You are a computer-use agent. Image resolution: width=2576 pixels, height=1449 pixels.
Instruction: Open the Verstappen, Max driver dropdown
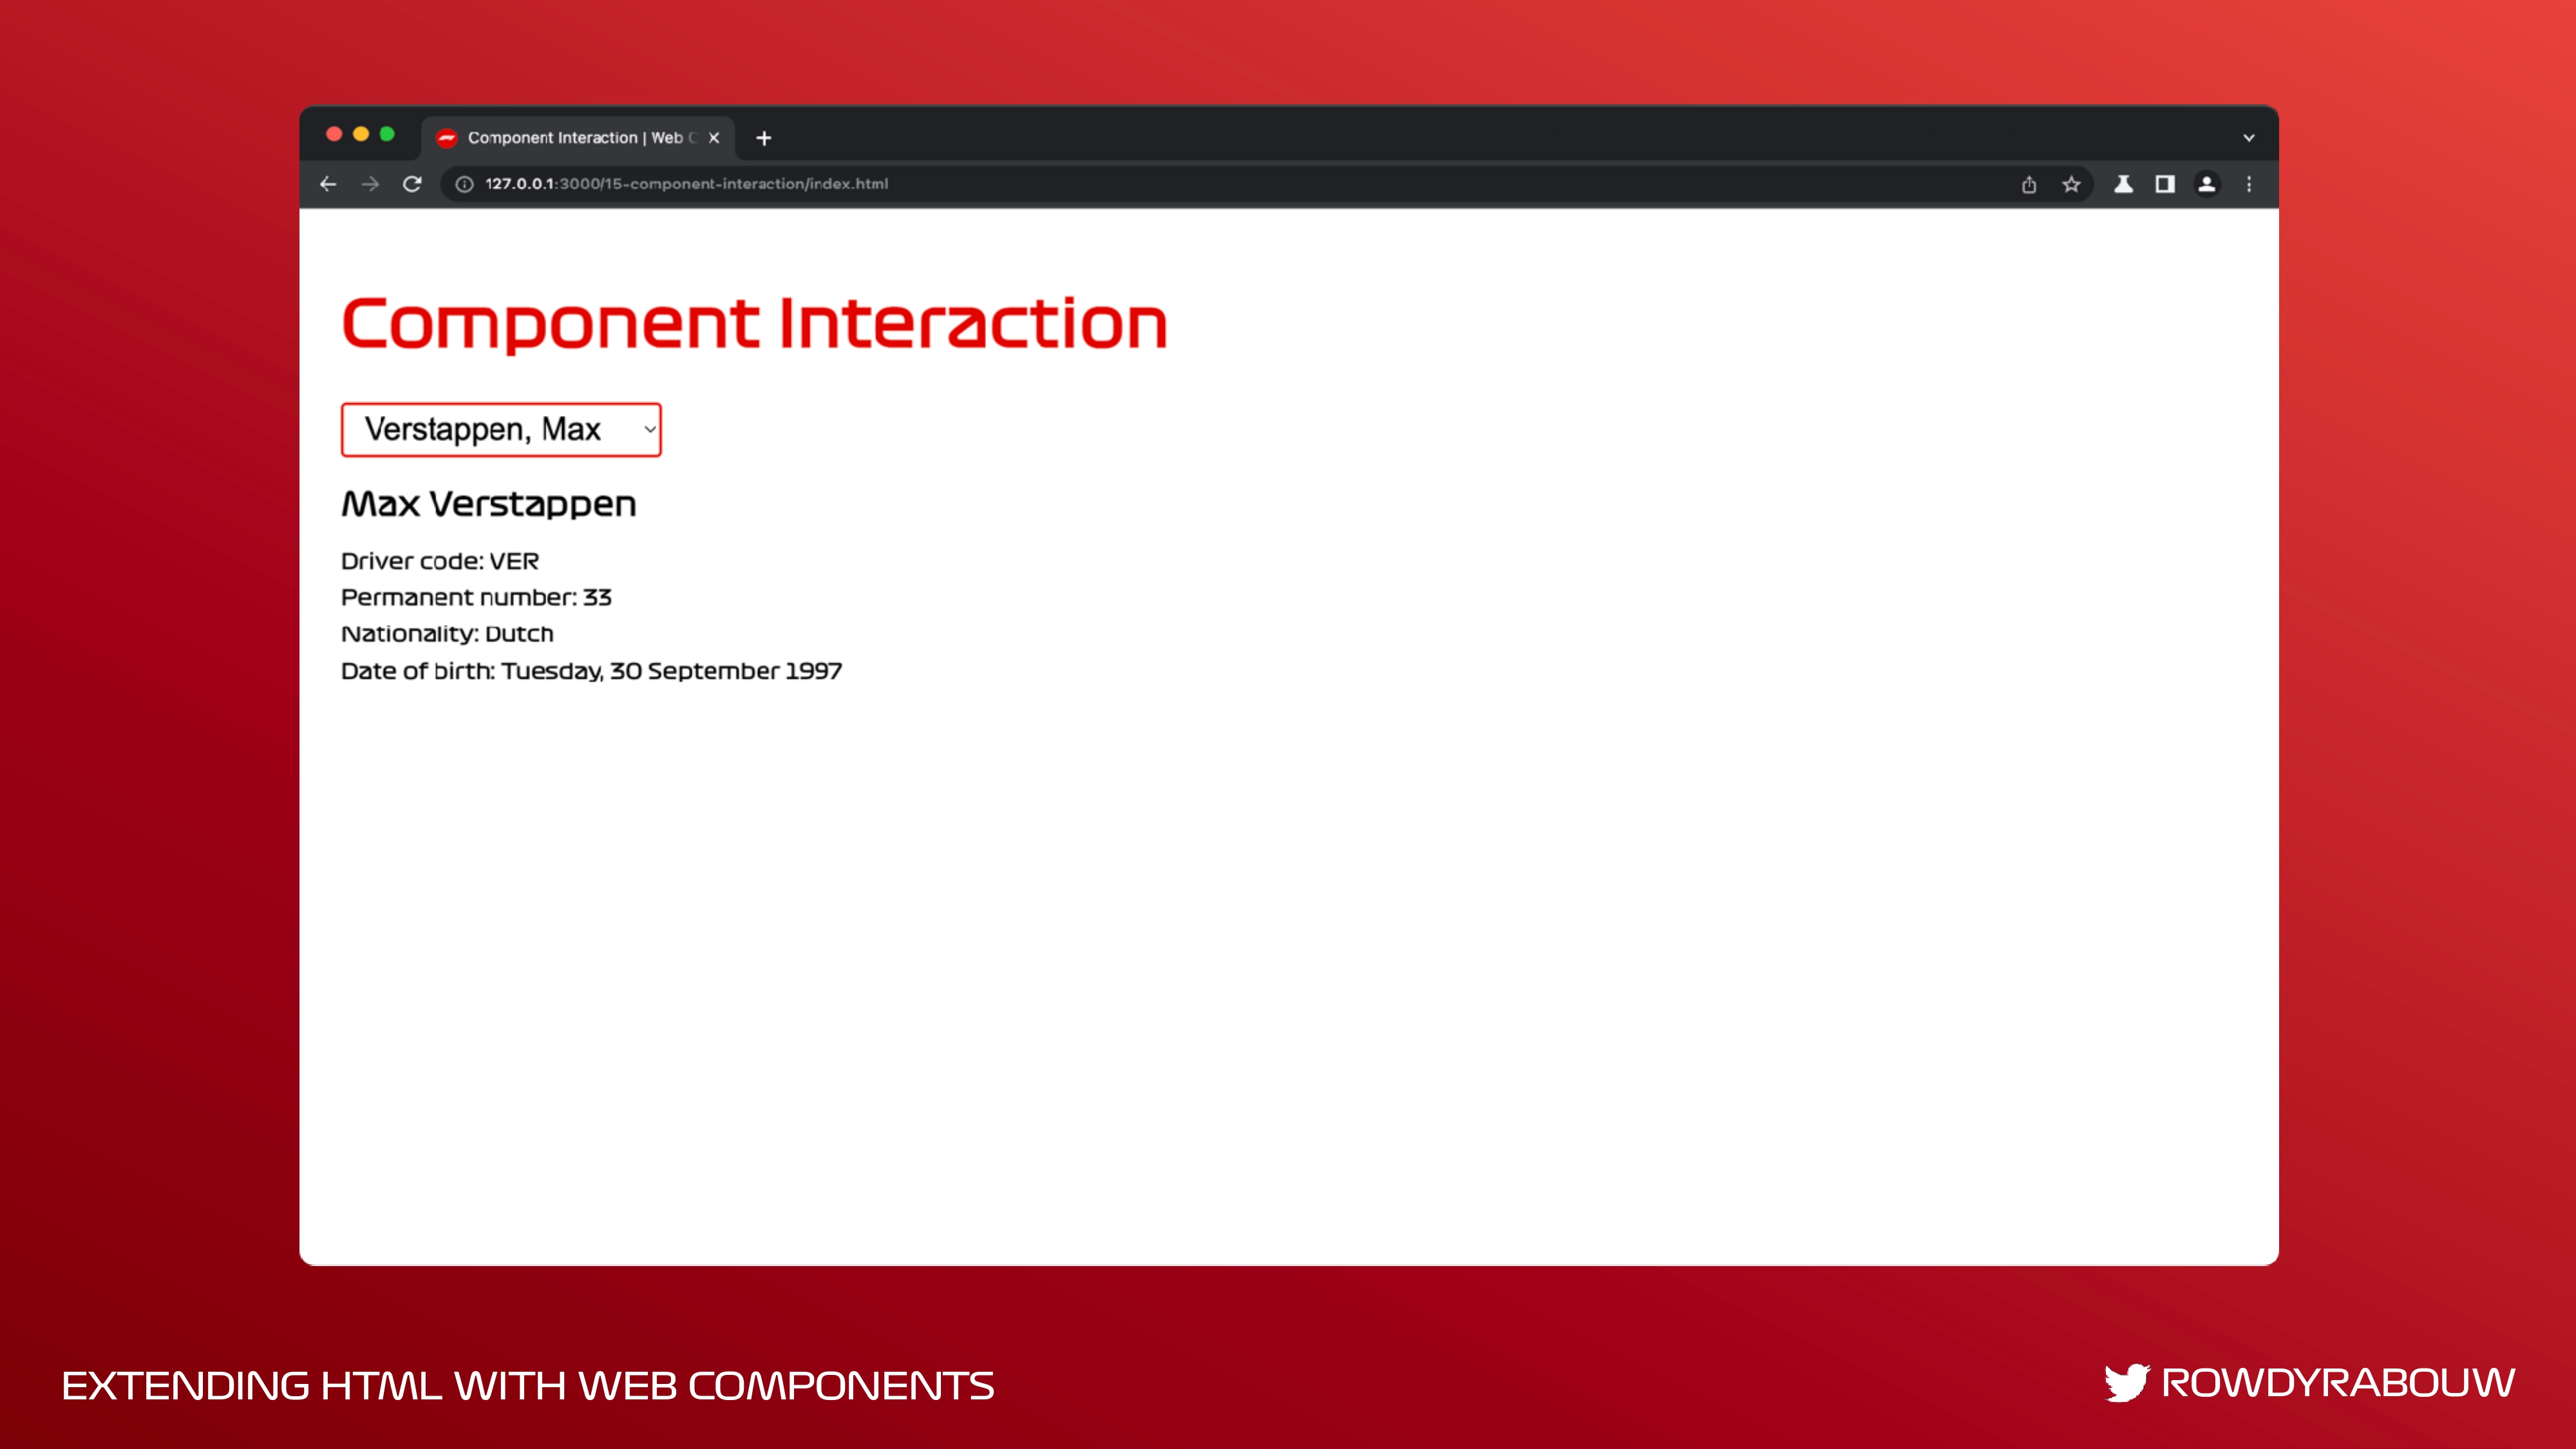pos(501,430)
